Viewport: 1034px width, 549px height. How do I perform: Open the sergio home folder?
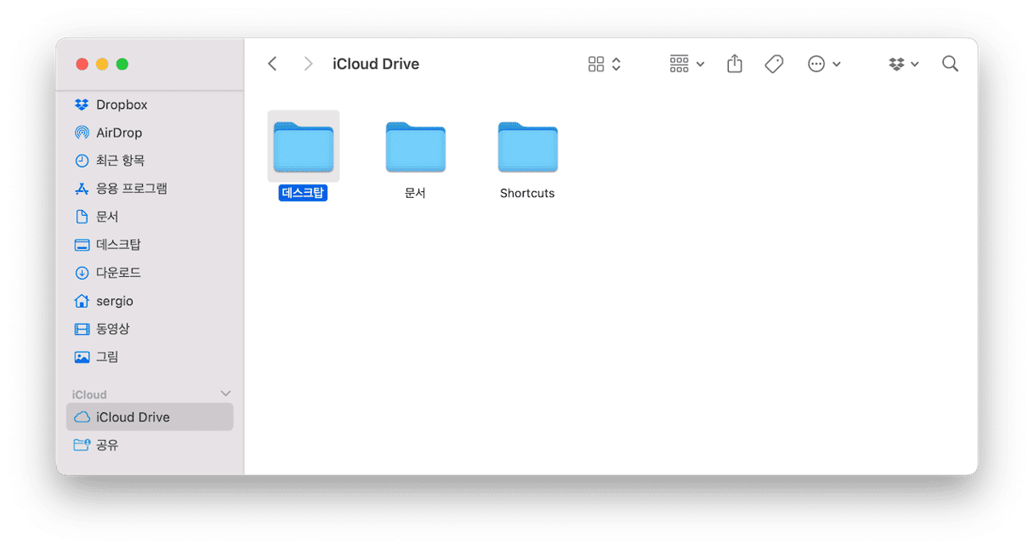point(150,301)
